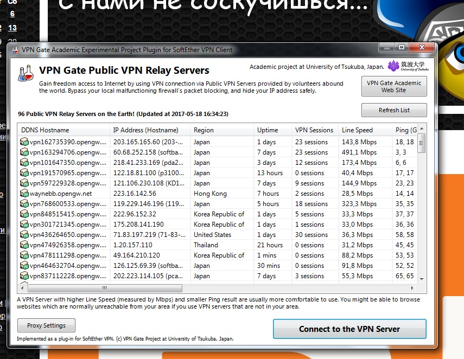Sort by Line Speed column header

(x=365, y=130)
